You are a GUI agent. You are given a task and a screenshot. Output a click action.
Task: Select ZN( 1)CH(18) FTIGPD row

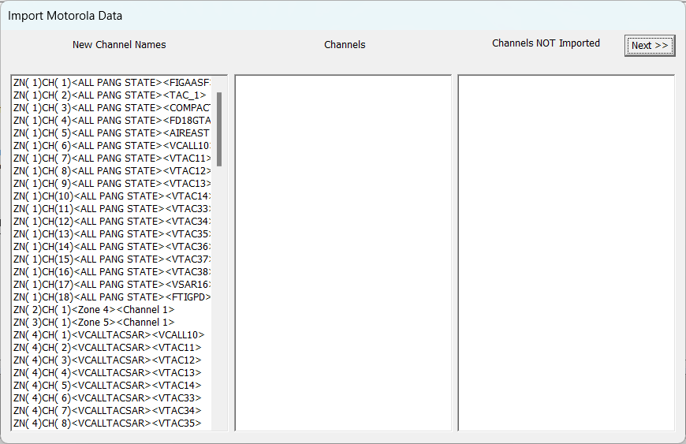(x=112, y=297)
